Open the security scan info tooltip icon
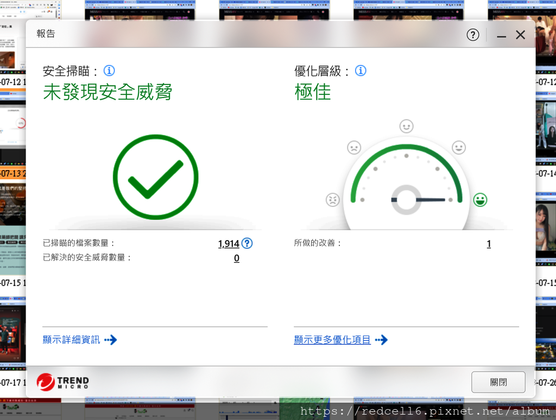The height and width of the screenshot is (420, 556). (x=109, y=70)
